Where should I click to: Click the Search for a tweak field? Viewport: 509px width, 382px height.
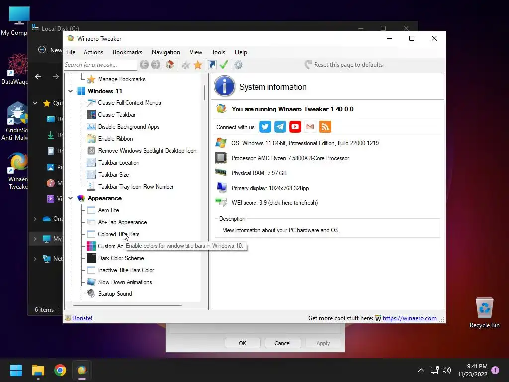(100, 65)
